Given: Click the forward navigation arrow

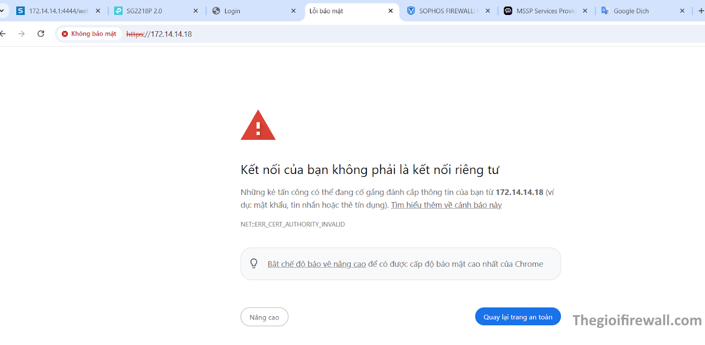Looking at the screenshot, I should (21, 34).
